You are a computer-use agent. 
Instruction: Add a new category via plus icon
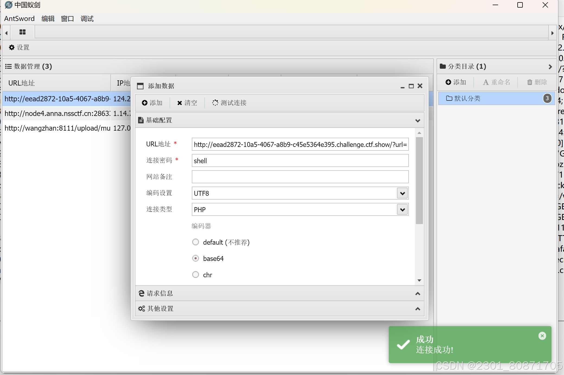(448, 82)
